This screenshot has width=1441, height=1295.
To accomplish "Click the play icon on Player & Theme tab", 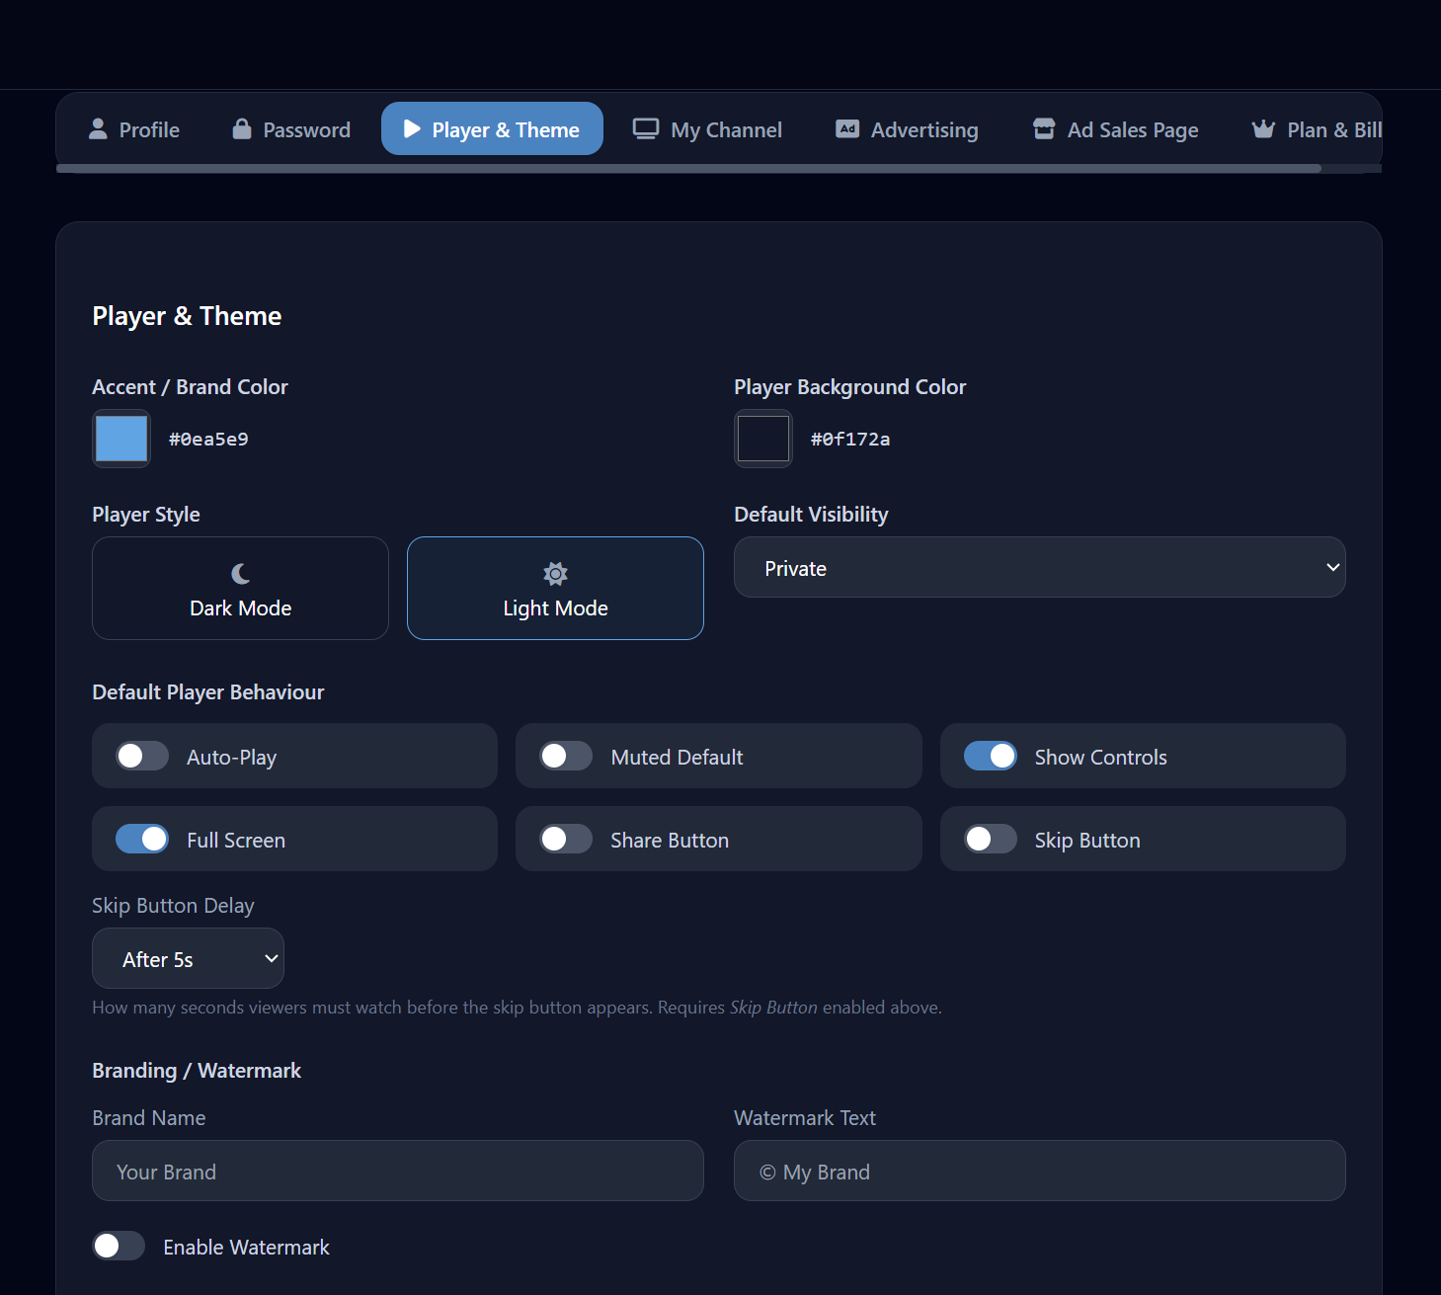I will point(412,129).
